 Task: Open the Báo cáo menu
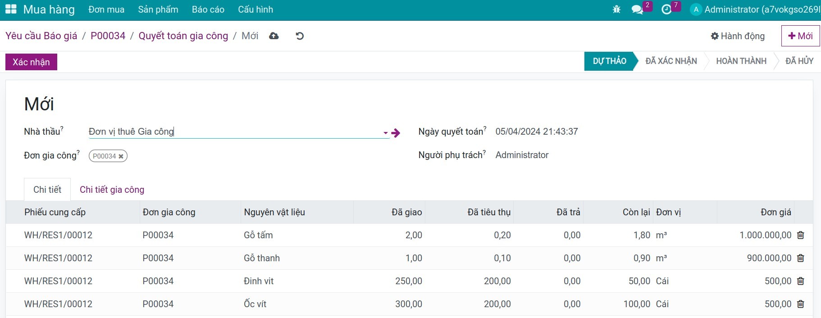click(x=208, y=9)
